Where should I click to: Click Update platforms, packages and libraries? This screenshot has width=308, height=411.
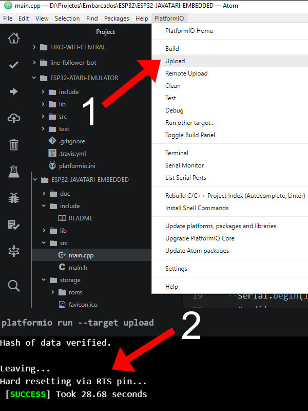pyautogui.click(x=220, y=226)
